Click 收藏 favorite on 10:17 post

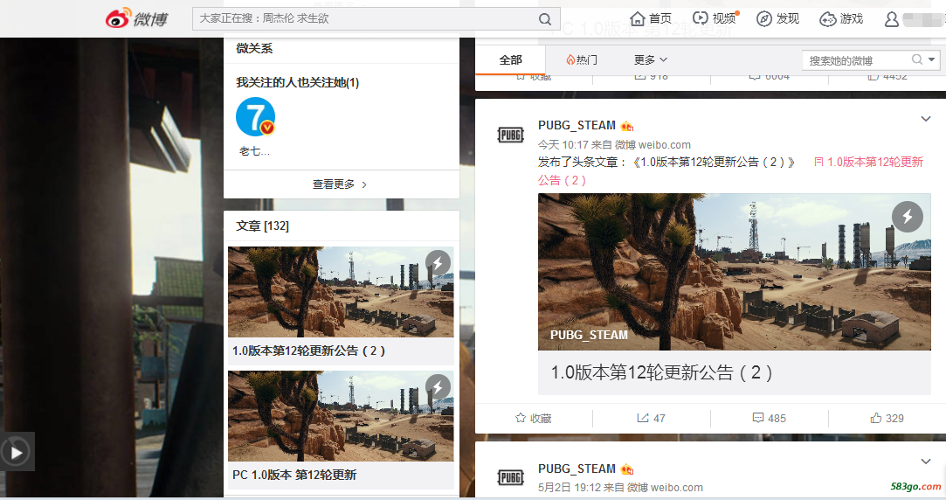click(534, 418)
